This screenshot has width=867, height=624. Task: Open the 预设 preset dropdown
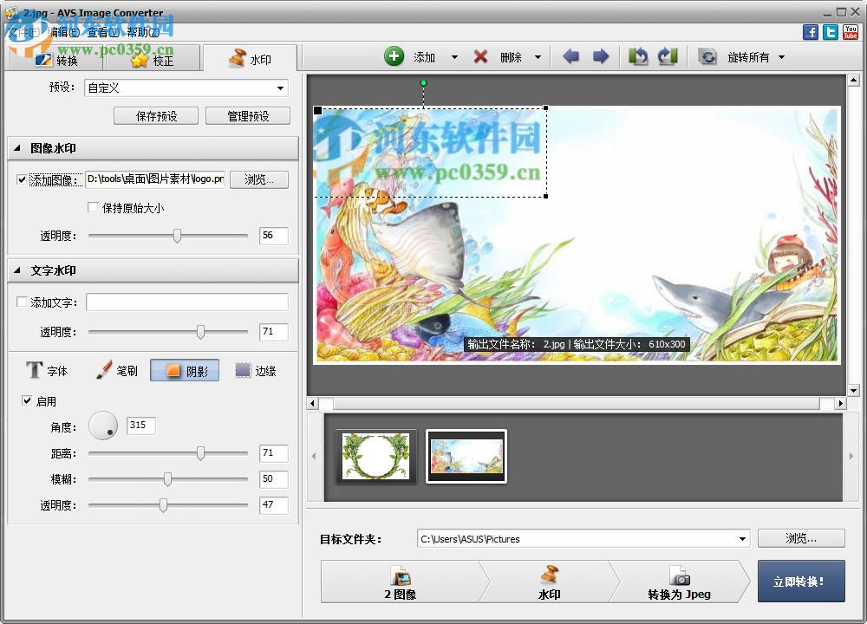(x=281, y=88)
